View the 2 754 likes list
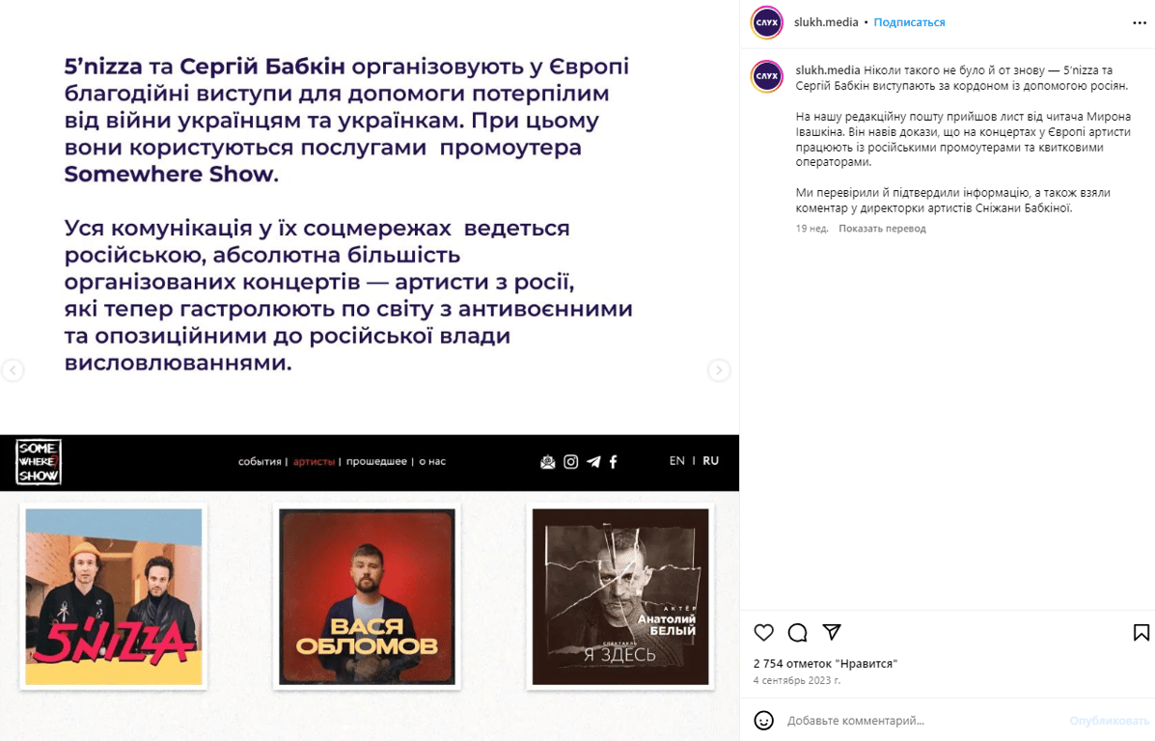 825,664
